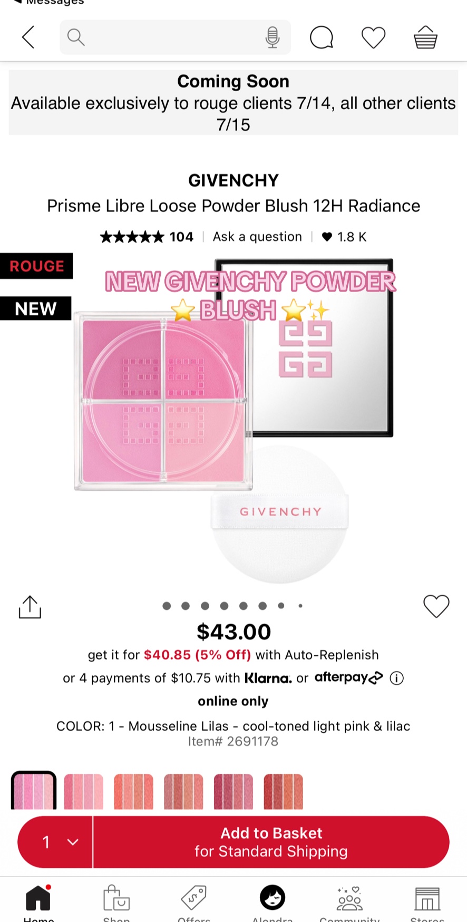The width and height of the screenshot is (467, 922).
Task: Open the Ask a question link
Action: point(257,237)
